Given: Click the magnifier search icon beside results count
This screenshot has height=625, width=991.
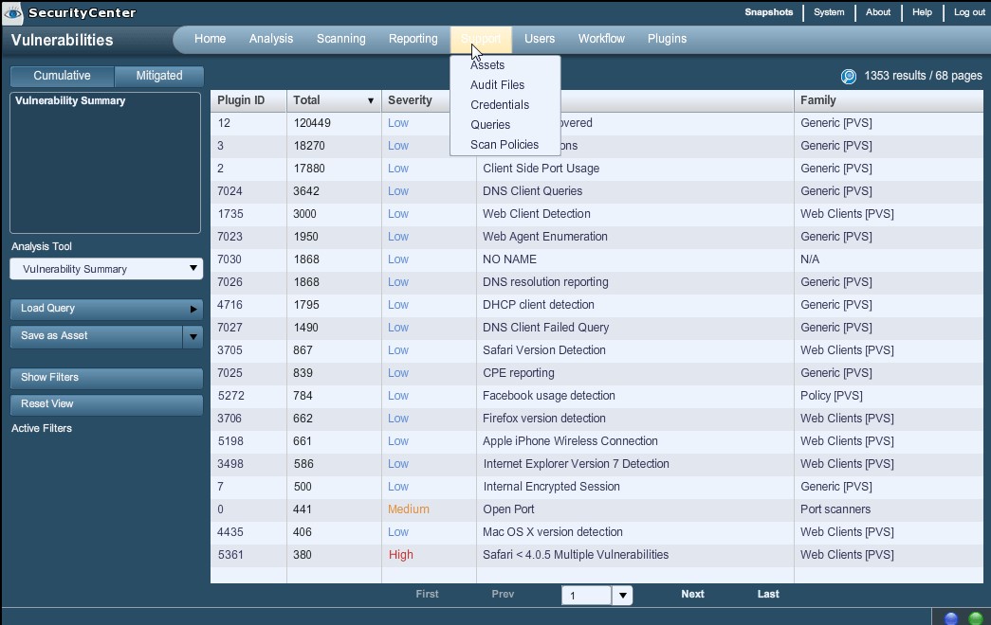Looking at the screenshot, I should tap(848, 77).
